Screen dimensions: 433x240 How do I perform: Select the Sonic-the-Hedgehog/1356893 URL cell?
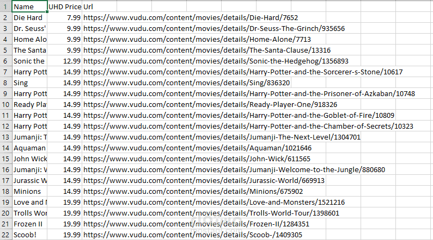point(216,61)
